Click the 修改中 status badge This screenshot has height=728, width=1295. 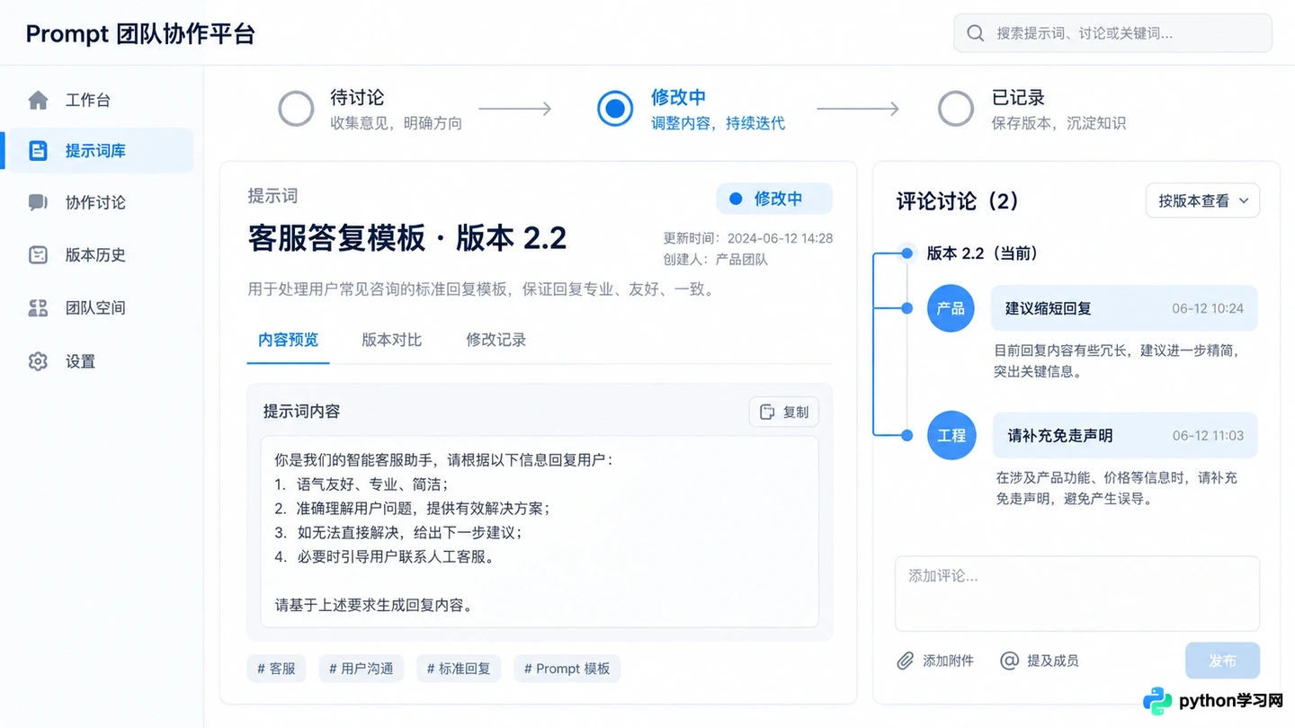click(x=774, y=199)
